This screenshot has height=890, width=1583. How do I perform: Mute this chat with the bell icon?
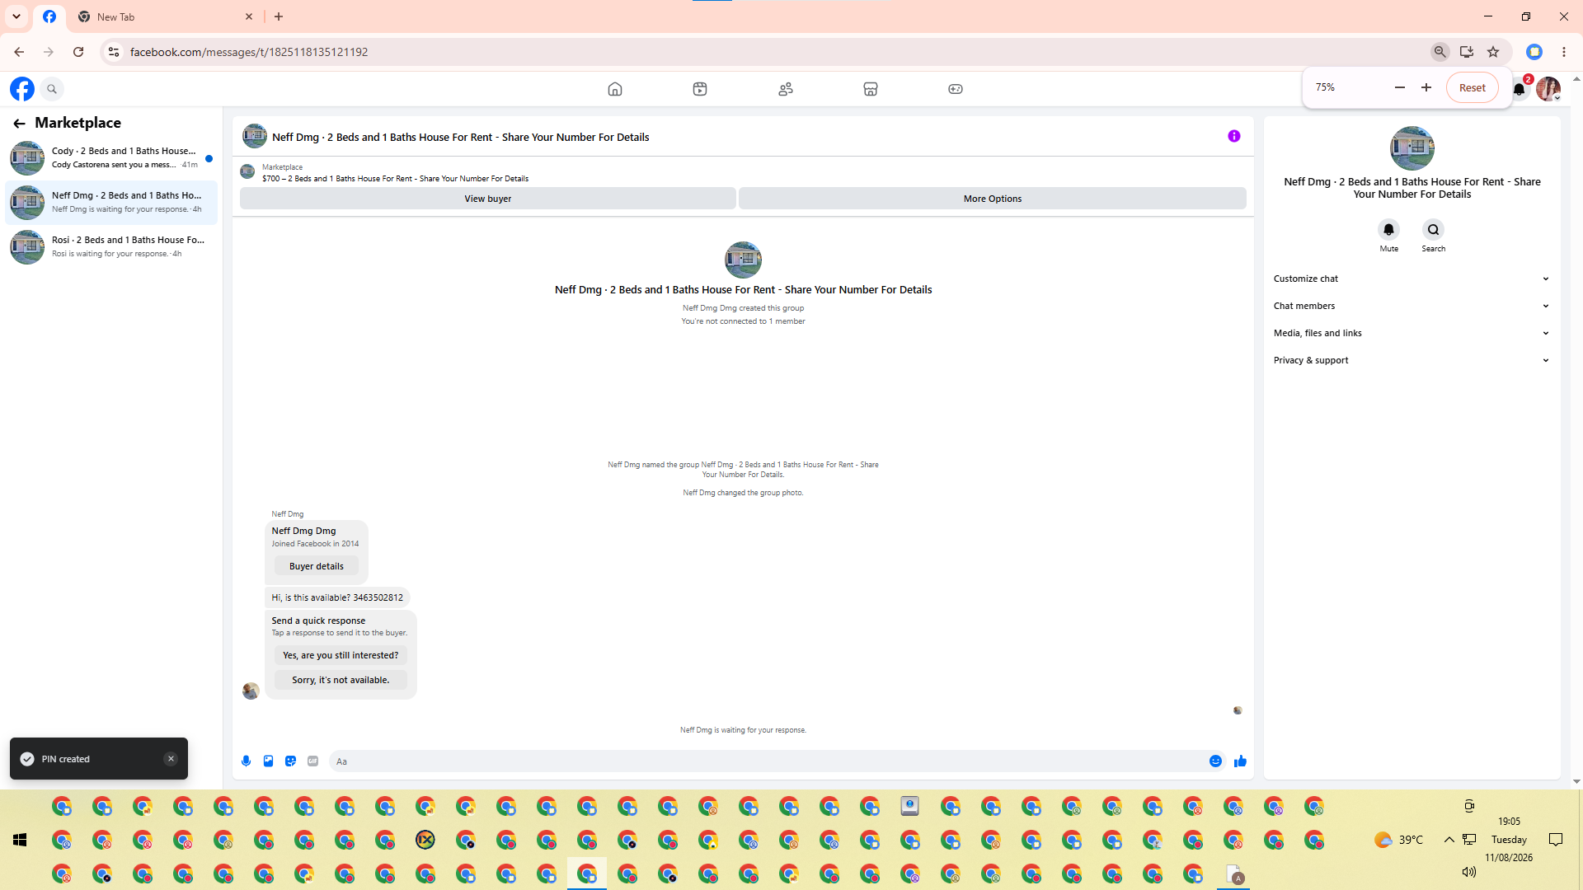(1389, 229)
